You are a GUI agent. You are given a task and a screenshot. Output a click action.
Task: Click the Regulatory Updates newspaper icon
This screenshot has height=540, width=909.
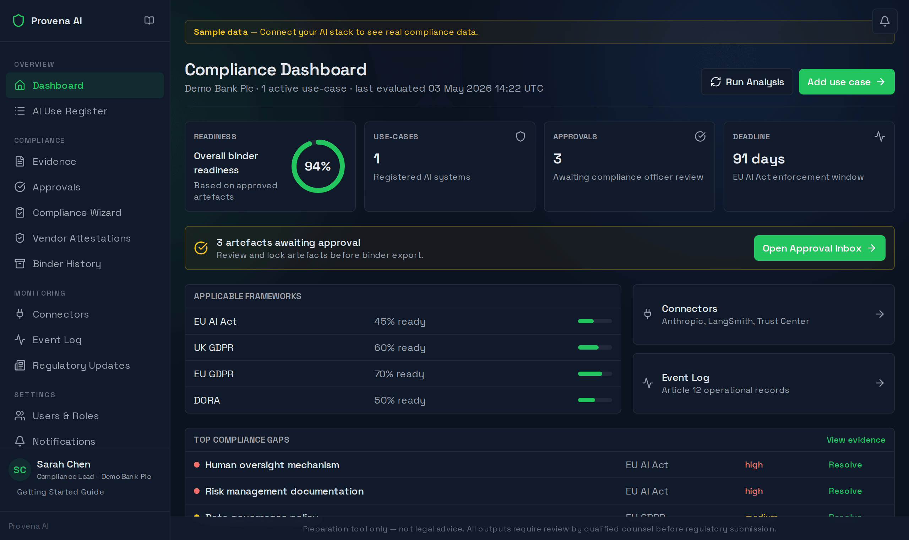[20, 365]
